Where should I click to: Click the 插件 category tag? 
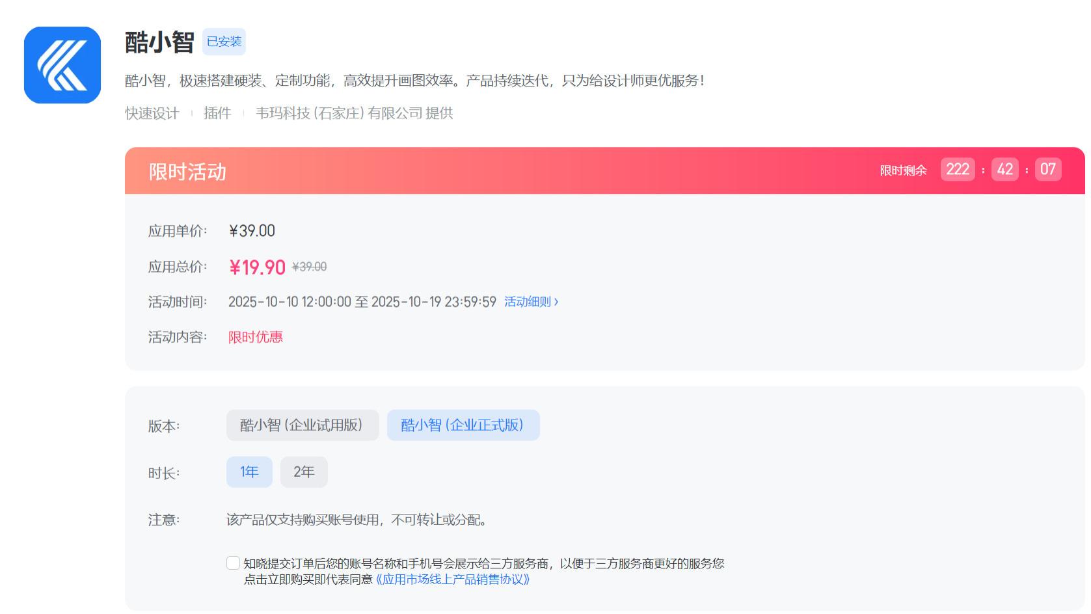click(217, 113)
